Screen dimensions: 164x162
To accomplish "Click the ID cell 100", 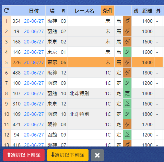I will [x=16, y=83].
